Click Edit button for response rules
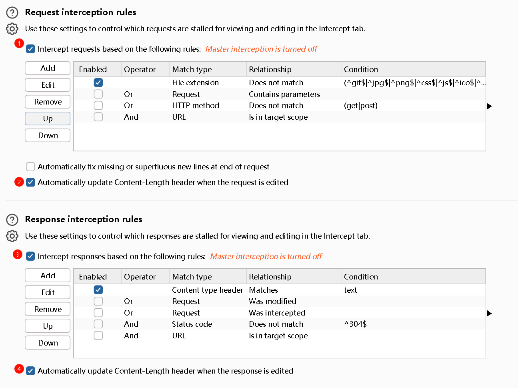This screenshot has width=518, height=388. [x=48, y=292]
